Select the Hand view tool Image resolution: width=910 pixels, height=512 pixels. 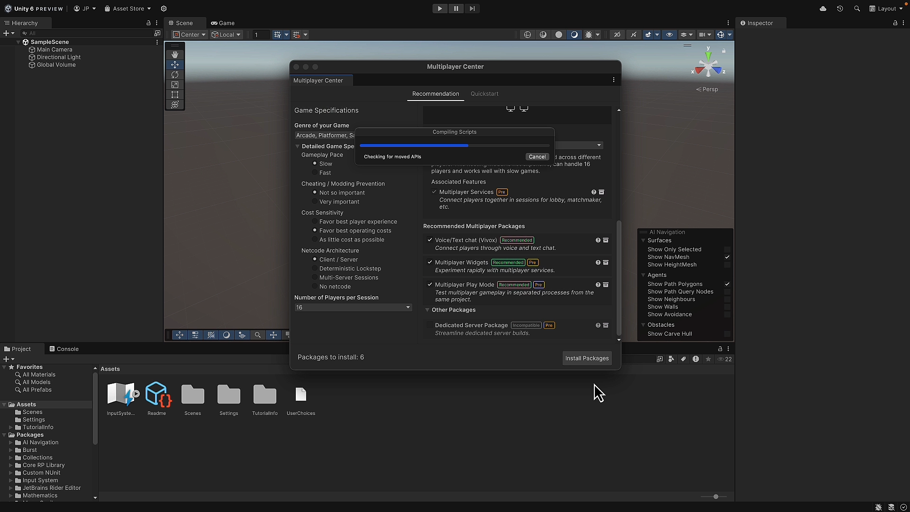coord(175,55)
